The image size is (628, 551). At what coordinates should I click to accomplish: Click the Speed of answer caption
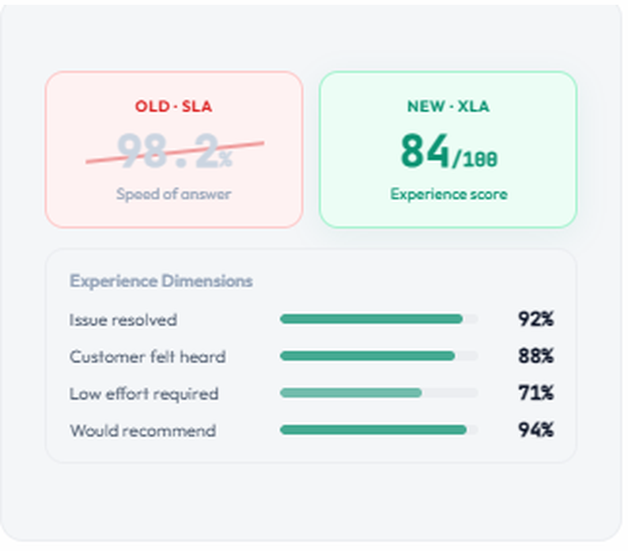[173, 194]
